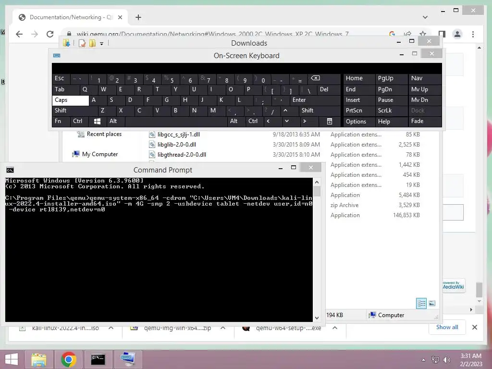Click Chrome page vertical scrollbar thumb
This screenshot has height=369, width=492.
(479, 290)
